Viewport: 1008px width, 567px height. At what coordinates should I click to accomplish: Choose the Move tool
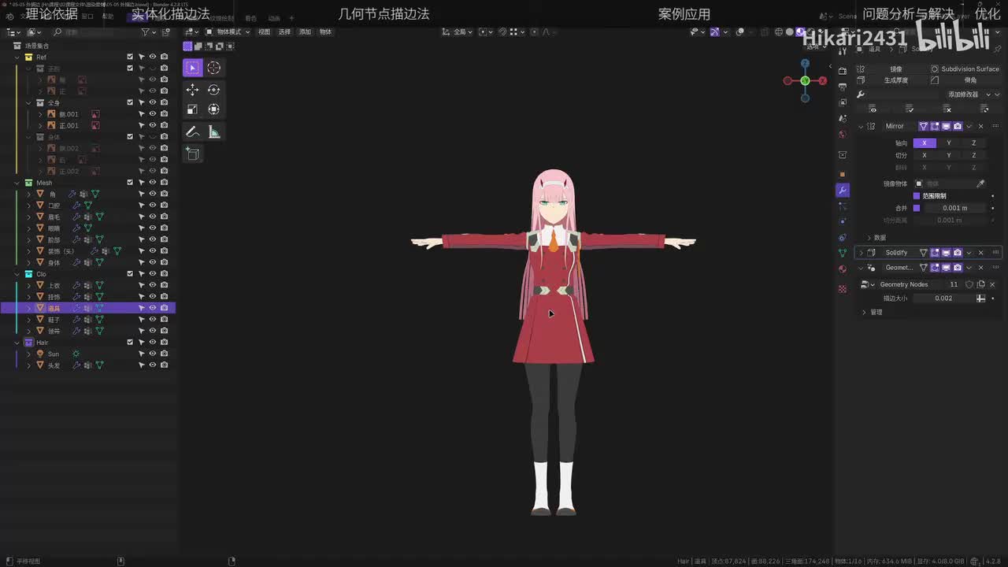coord(192,90)
